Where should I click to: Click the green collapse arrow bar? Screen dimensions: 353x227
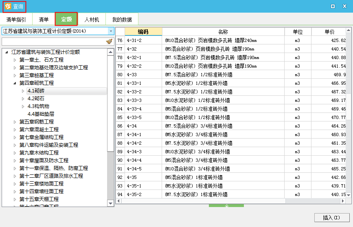pyautogui.click(x=226, y=205)
